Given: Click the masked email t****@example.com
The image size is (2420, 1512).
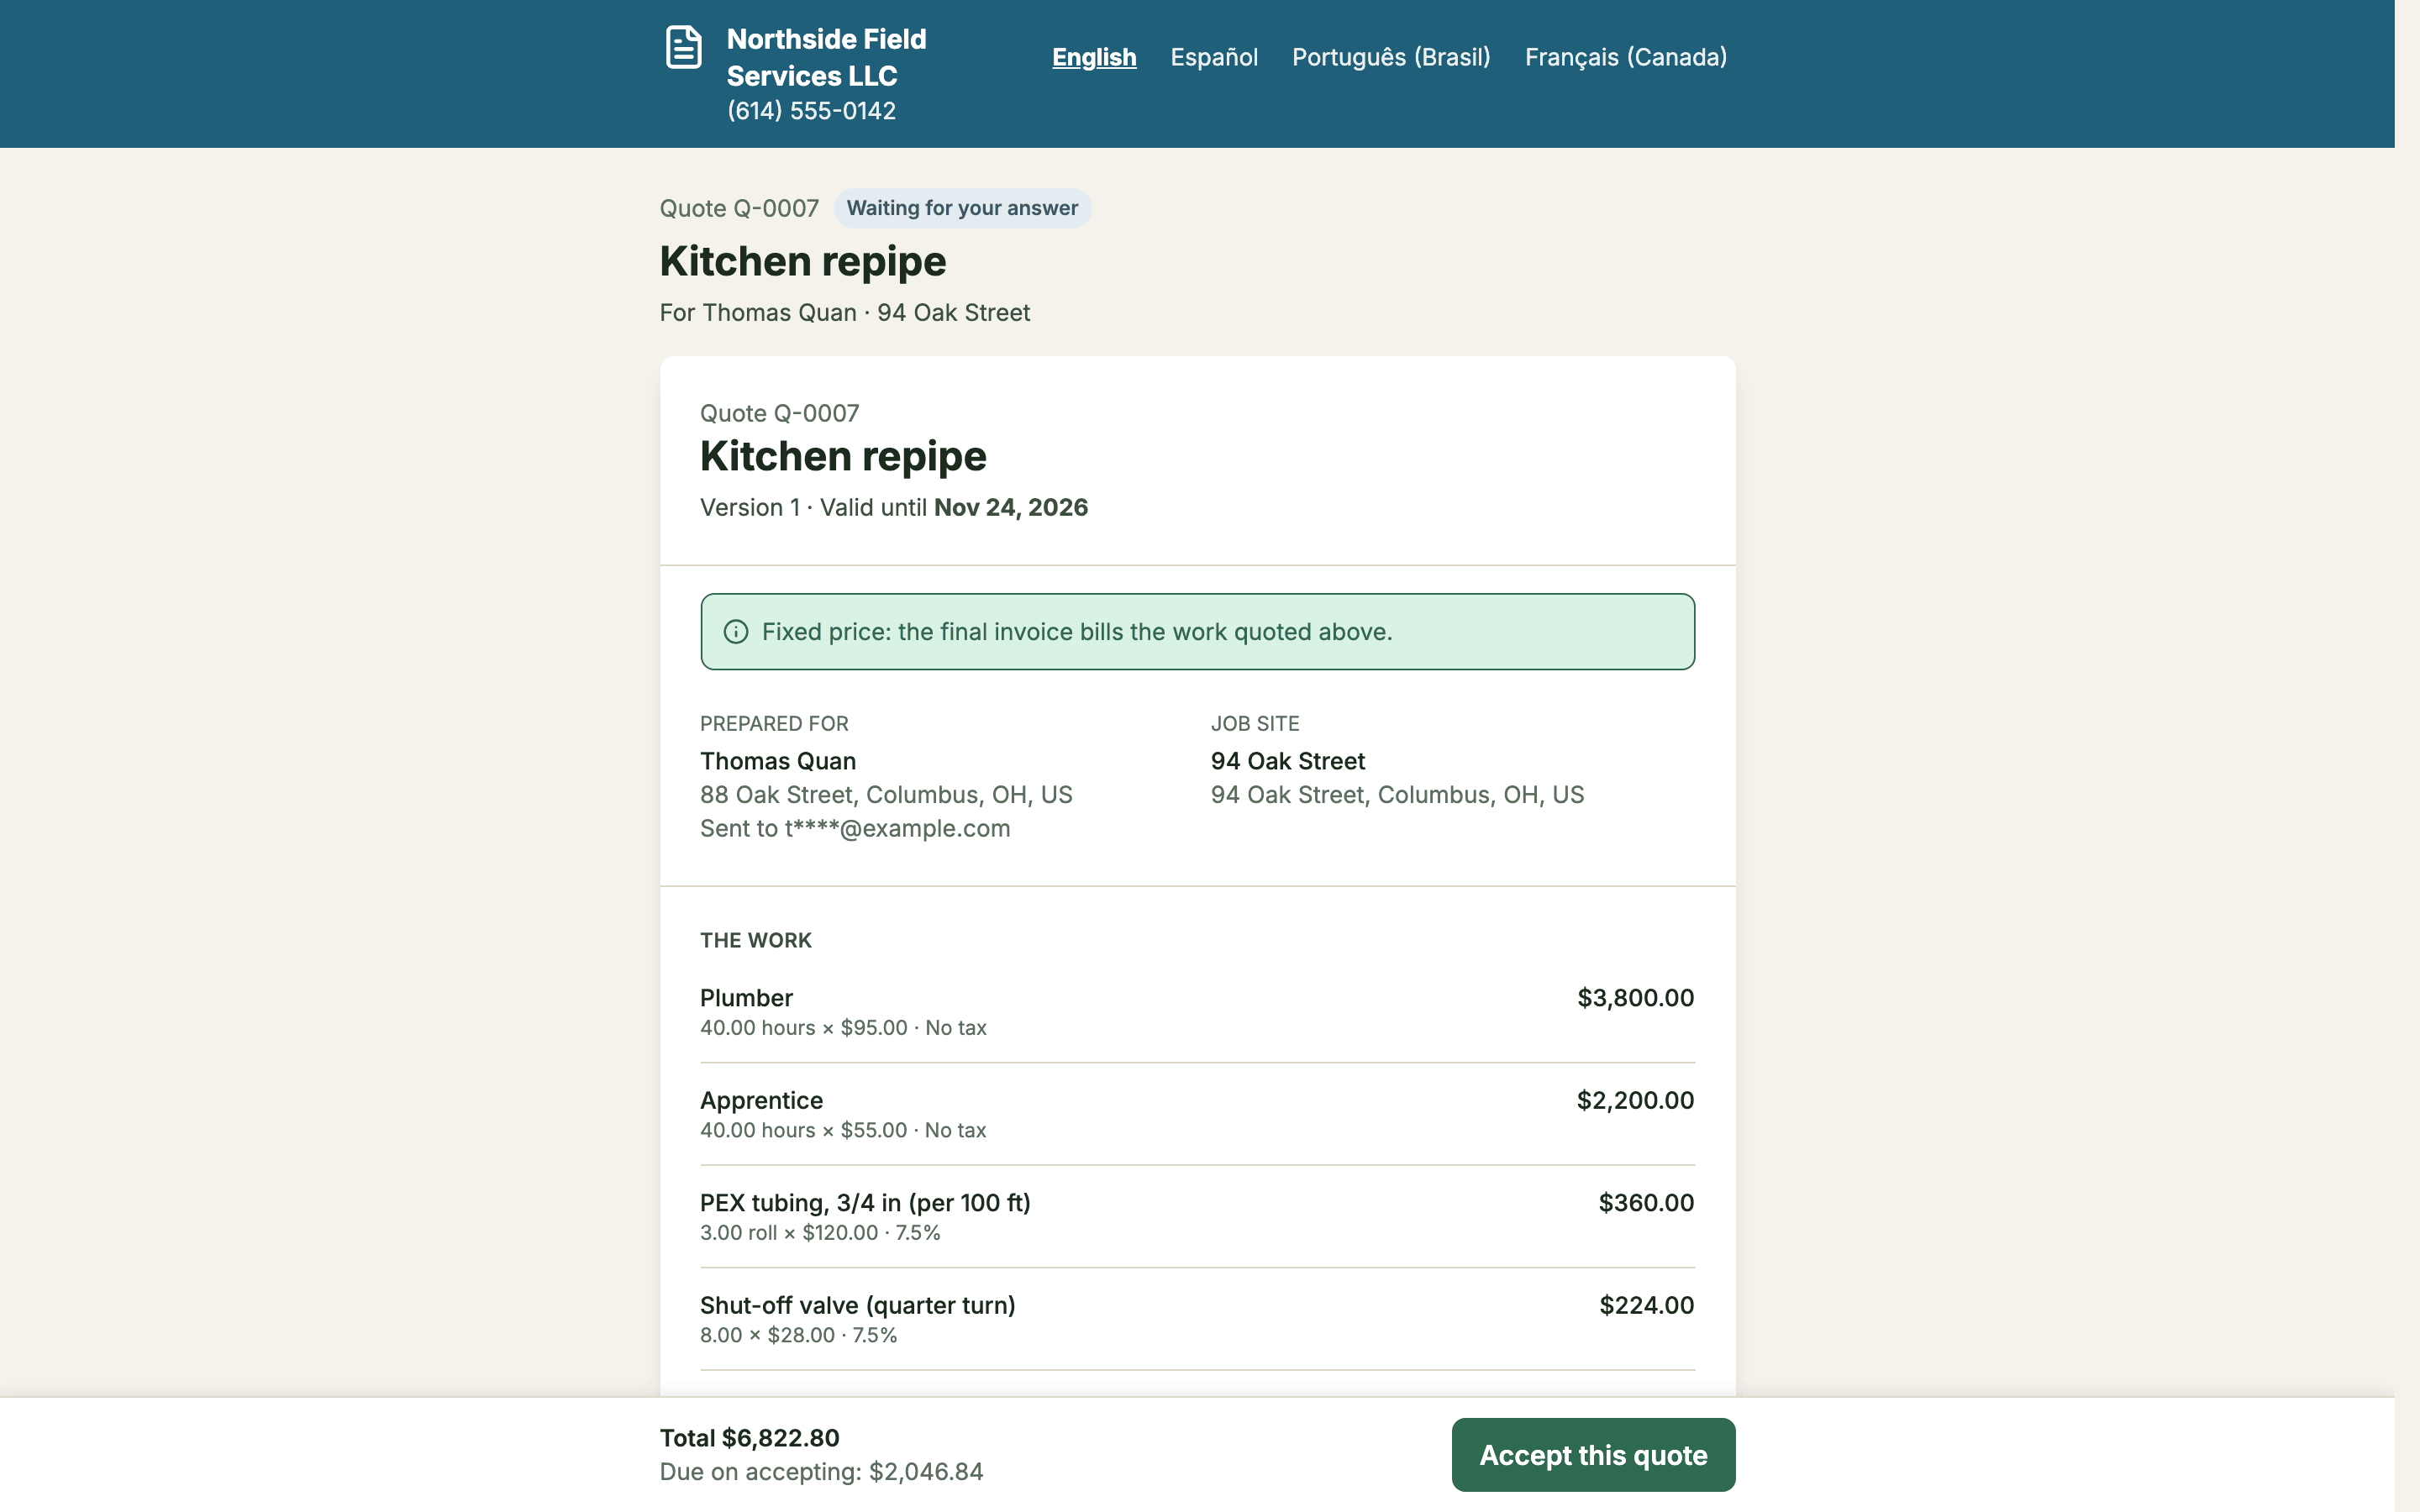Looking at the screenshot, I should pos(897,829).
